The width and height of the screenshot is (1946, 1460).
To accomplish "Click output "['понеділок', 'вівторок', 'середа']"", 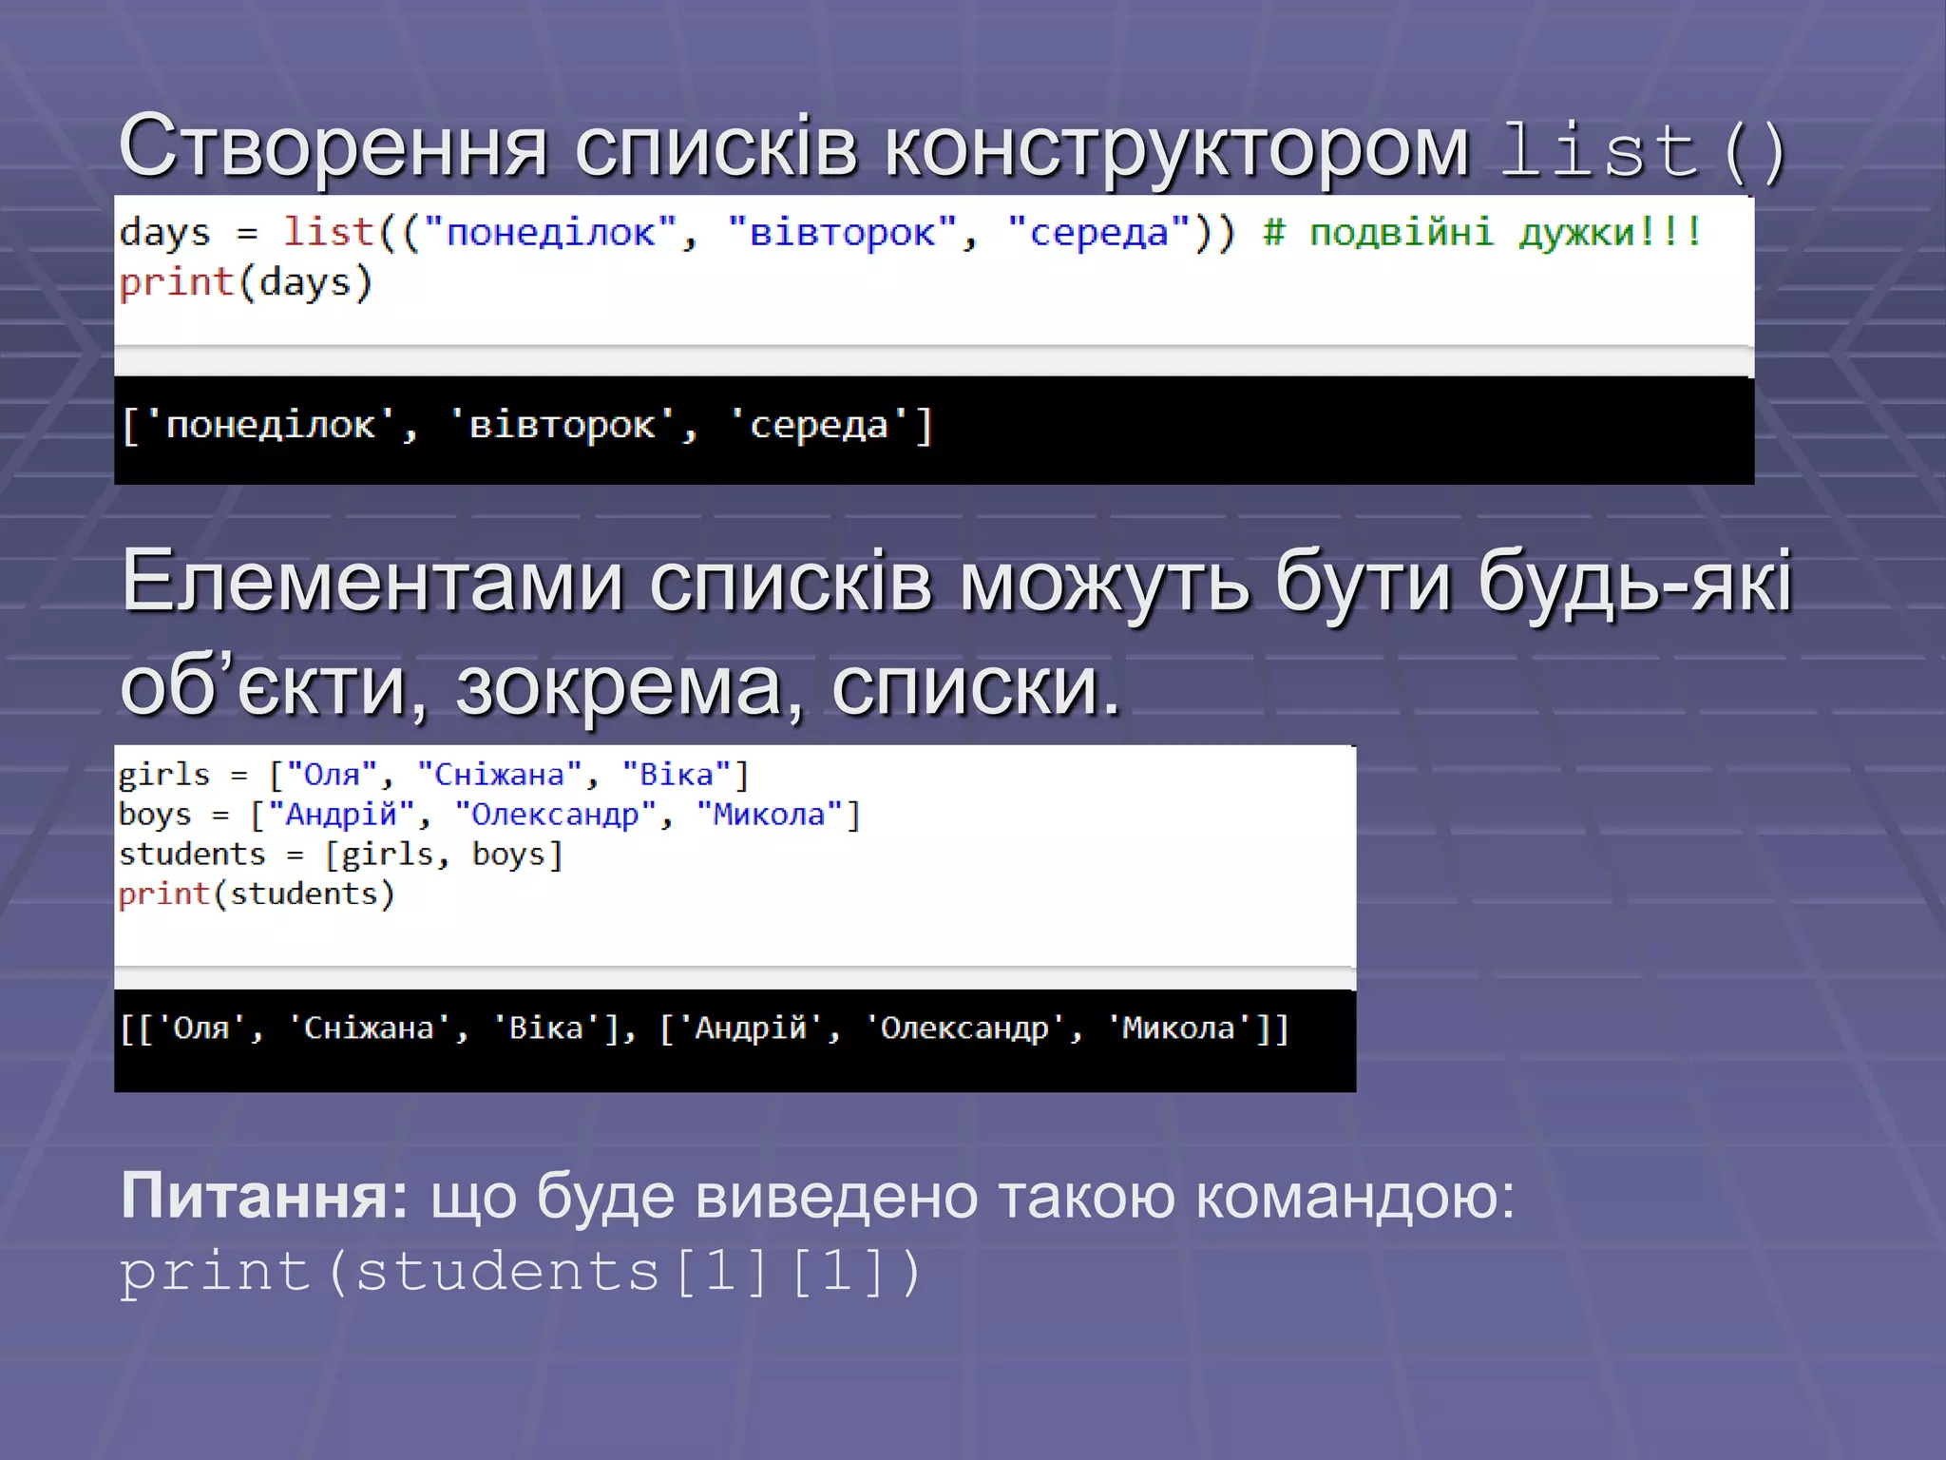I will click(527, 425).
